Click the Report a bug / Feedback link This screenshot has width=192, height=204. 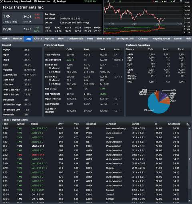18,2
